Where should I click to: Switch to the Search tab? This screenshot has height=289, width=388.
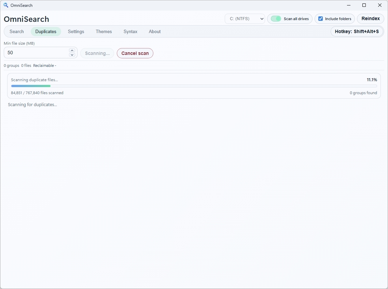point(16,31)
